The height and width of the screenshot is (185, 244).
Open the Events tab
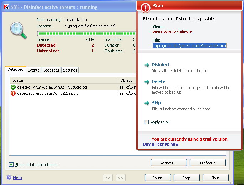coord(34,70)
